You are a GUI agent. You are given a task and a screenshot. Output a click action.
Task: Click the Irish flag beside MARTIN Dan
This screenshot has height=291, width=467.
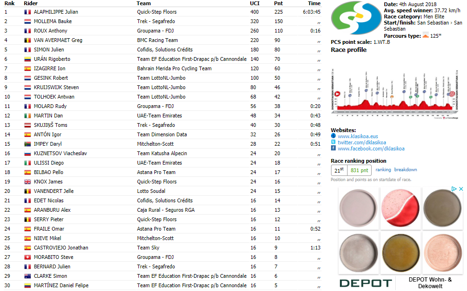click(x=27, y=116)
